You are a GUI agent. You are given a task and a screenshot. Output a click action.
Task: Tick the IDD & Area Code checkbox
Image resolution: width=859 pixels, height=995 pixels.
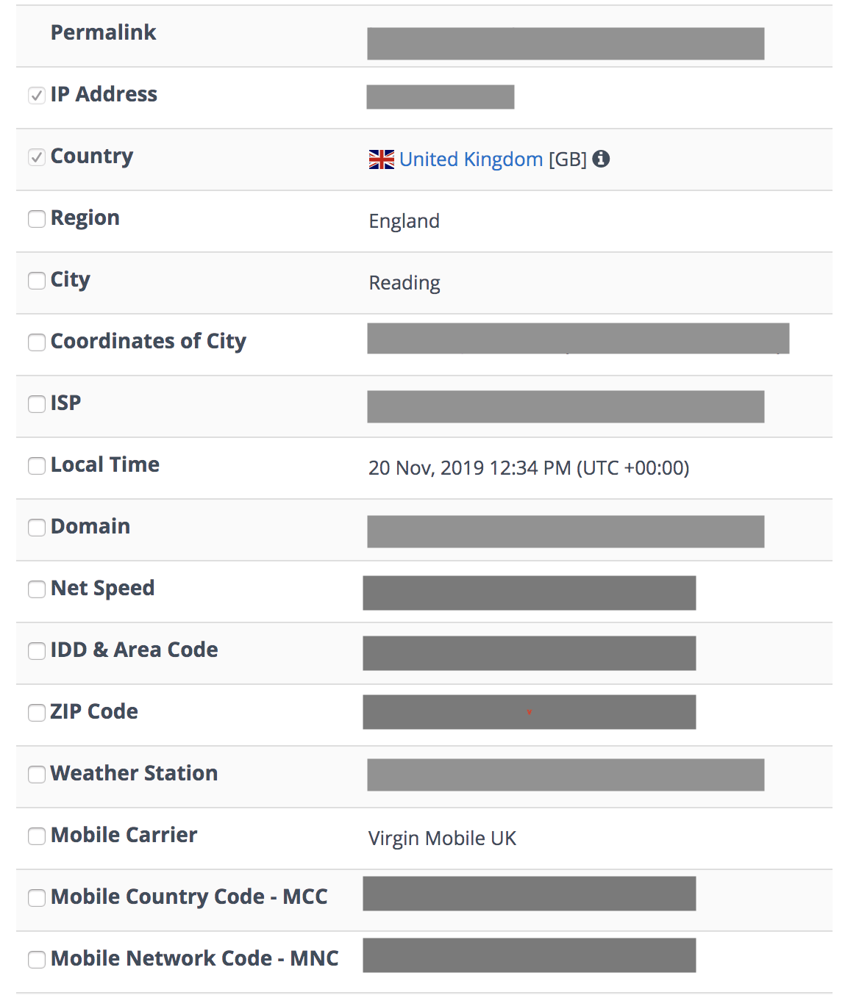[37, 651]
